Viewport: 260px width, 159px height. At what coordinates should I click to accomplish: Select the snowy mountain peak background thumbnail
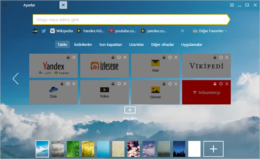tap(149, 149)
